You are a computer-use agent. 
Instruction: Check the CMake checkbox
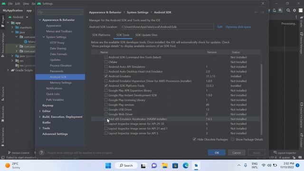click(106, 62)
